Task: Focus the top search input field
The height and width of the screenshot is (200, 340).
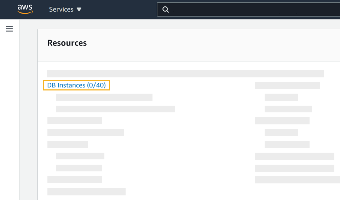Action: point(248,10)
